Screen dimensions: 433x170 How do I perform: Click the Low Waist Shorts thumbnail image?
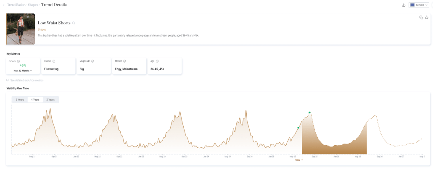click(x=21, y=29)
